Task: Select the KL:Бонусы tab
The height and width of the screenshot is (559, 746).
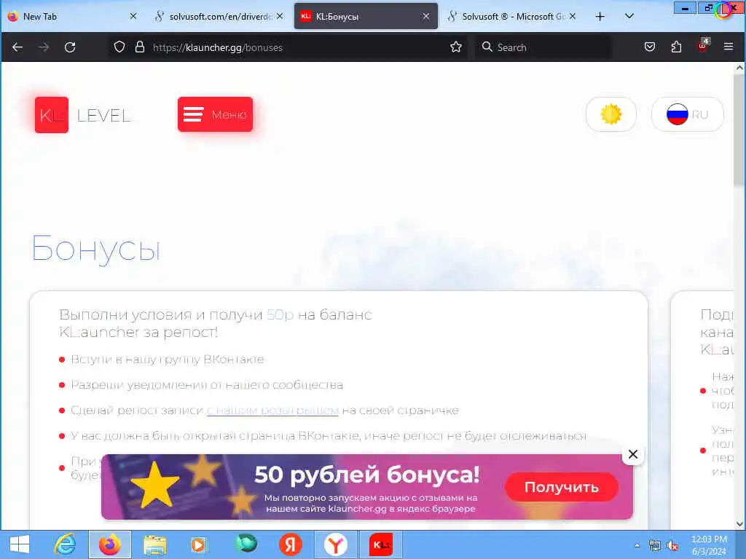Action: 366,16
